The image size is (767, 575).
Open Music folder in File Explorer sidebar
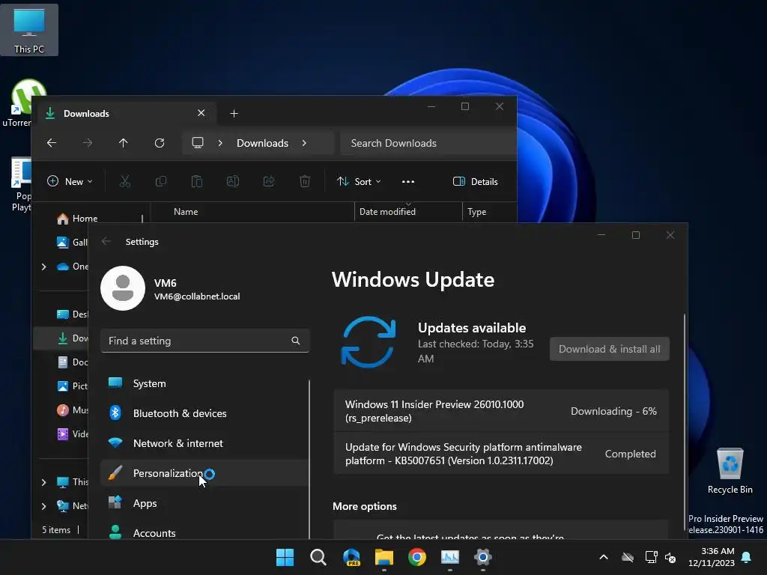[71, 410]
